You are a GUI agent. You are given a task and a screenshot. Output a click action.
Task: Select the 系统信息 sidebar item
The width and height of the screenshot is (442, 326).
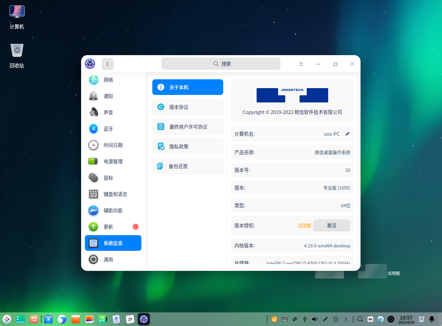[x=113, y=243]
